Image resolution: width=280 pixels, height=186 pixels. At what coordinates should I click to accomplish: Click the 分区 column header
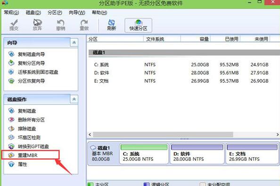point(115,39)
